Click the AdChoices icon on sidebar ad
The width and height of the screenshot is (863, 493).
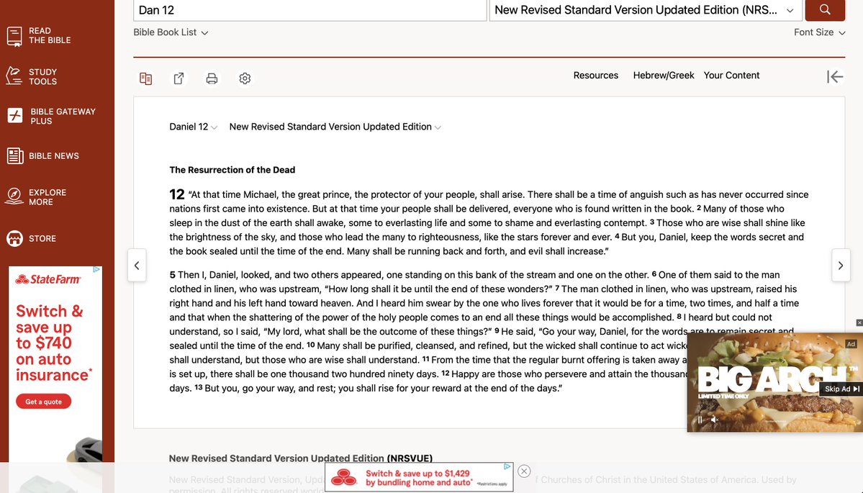pyautogui.click(x=96, y=270)
